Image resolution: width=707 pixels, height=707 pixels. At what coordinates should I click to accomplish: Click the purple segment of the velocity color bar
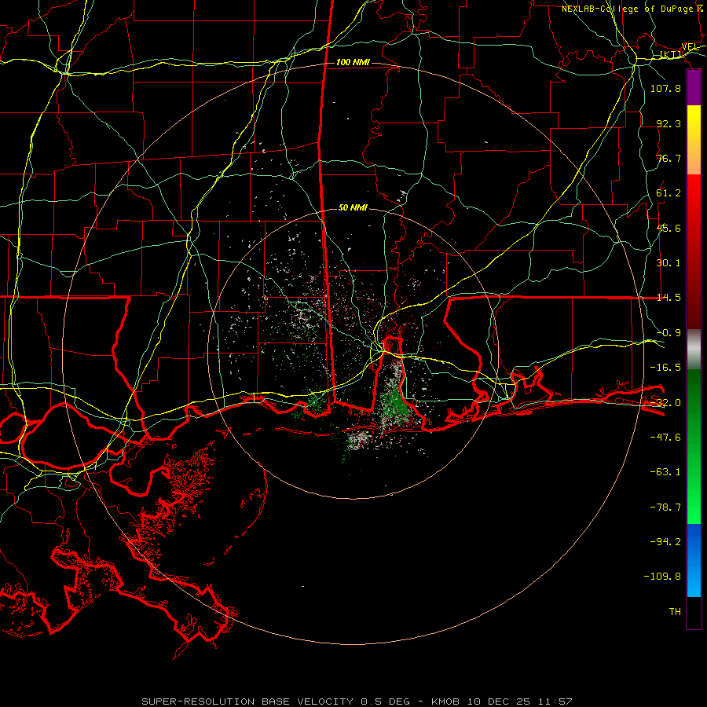(x=694, y=88)
